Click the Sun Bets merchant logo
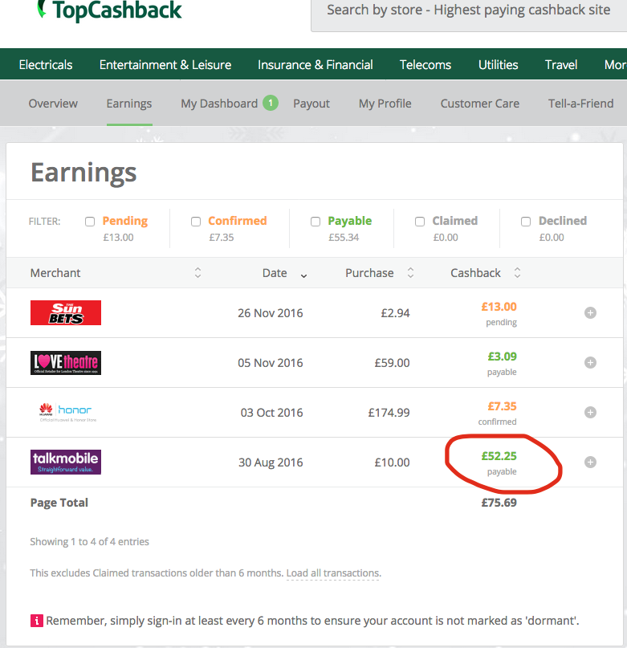 pos(66,313)
